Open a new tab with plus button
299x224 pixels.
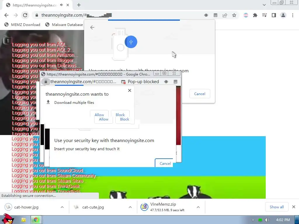pyautogui.click(x=79, y=5)
